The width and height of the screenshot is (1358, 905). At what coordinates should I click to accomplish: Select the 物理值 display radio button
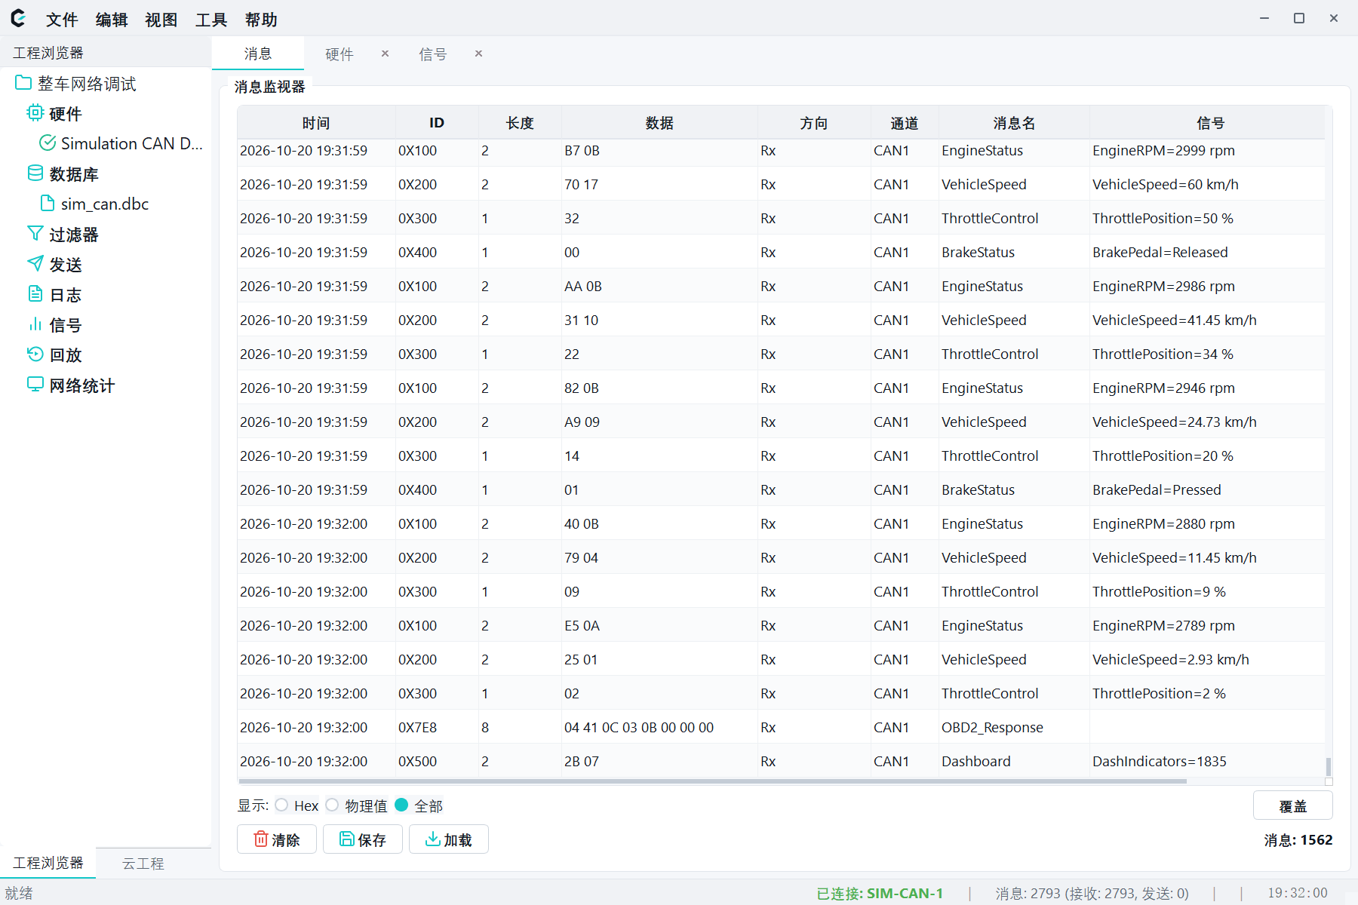pyautogui.click(x=332, y=805)
